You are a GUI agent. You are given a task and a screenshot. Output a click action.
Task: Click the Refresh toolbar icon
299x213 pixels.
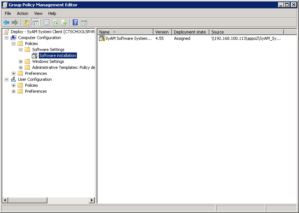(55, 23)
